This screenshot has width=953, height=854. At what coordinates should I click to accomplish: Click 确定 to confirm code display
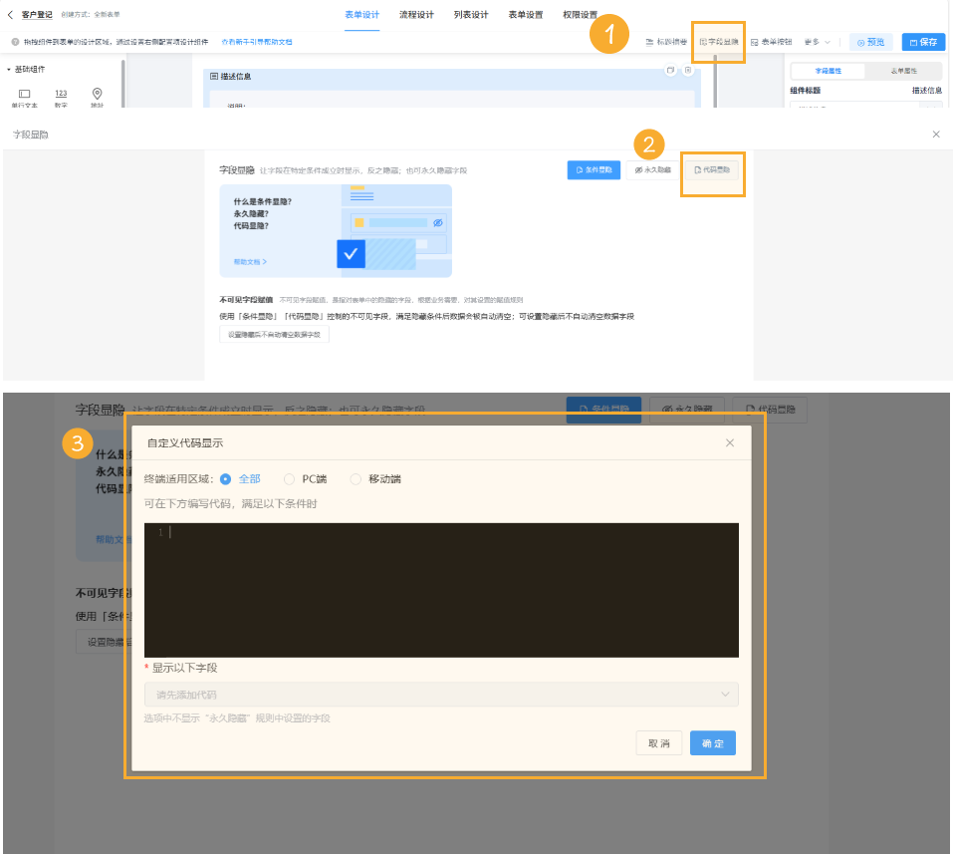(712, 742)
